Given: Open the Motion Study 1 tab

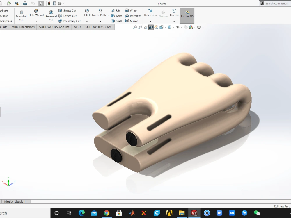Looking at the screenshot, I should coord(15,201).
